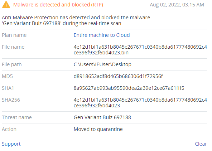The width and height of the screenshot is (212, 151).
Task: Click the Action label
Action: pos(9,129)
